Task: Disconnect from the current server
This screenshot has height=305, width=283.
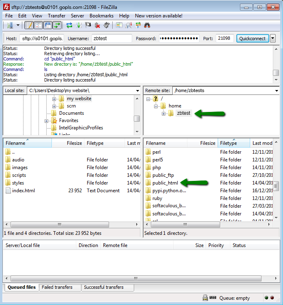Action: click(x=97, y=25)
